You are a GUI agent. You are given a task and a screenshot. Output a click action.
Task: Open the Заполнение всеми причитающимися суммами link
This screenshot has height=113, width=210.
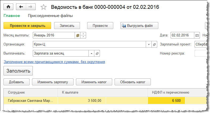coord(54,62)
